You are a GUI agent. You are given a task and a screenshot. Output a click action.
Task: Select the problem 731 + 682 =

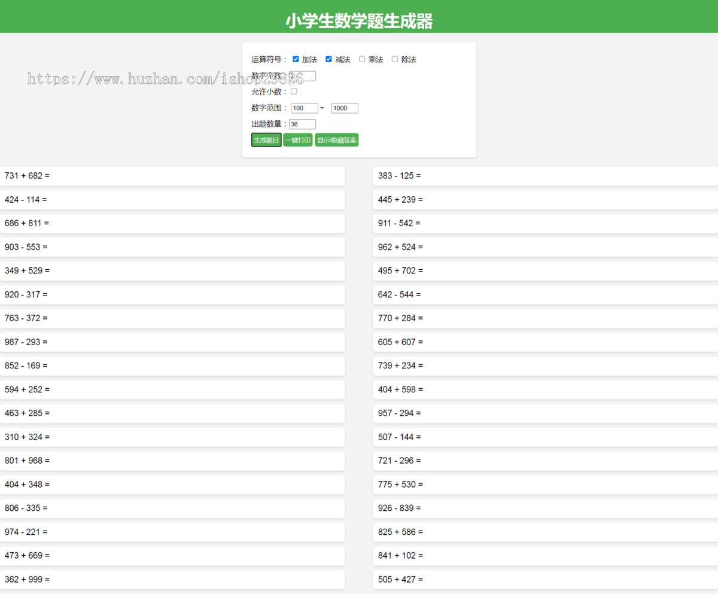(172, 176)
